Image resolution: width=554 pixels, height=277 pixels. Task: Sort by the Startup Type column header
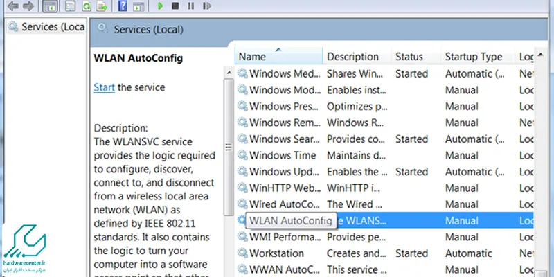(477, 57)
